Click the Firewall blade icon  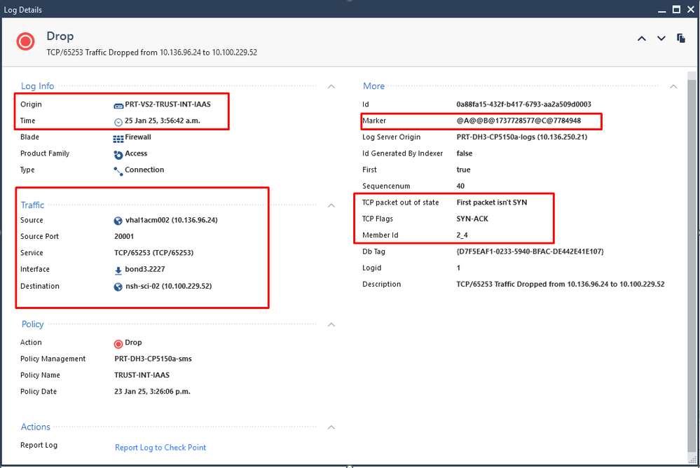[118, 138]
